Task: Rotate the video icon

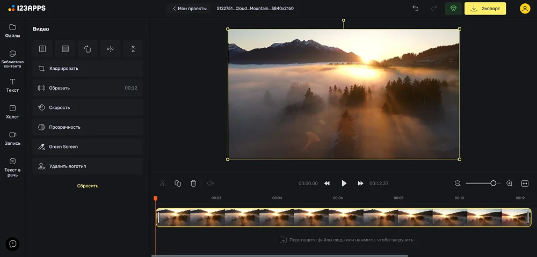Action: pos(88,49)
